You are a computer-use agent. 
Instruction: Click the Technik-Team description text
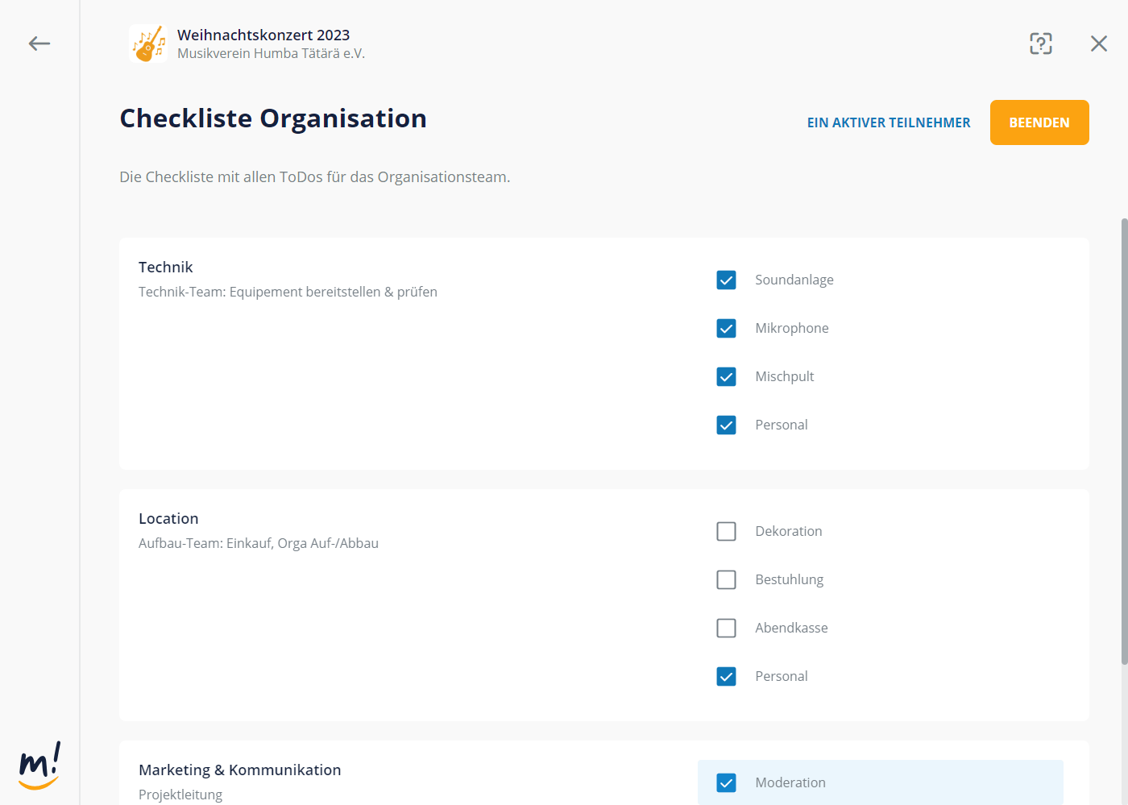[288, 292]
